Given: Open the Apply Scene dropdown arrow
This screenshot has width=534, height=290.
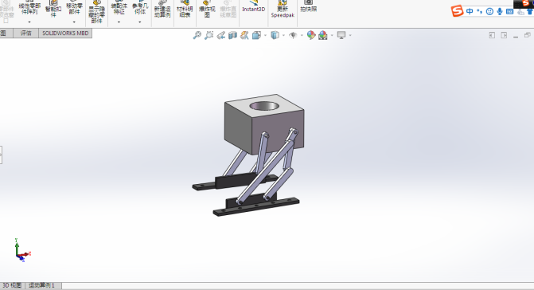Looking at the screenshot, I should [332, 35].
